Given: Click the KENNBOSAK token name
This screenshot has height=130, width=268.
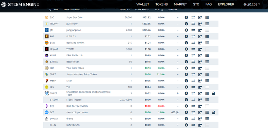Looking at the screenshot, I should click(73, 125).
